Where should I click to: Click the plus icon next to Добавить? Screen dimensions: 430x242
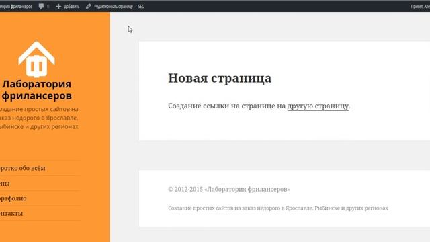[58, 6]
